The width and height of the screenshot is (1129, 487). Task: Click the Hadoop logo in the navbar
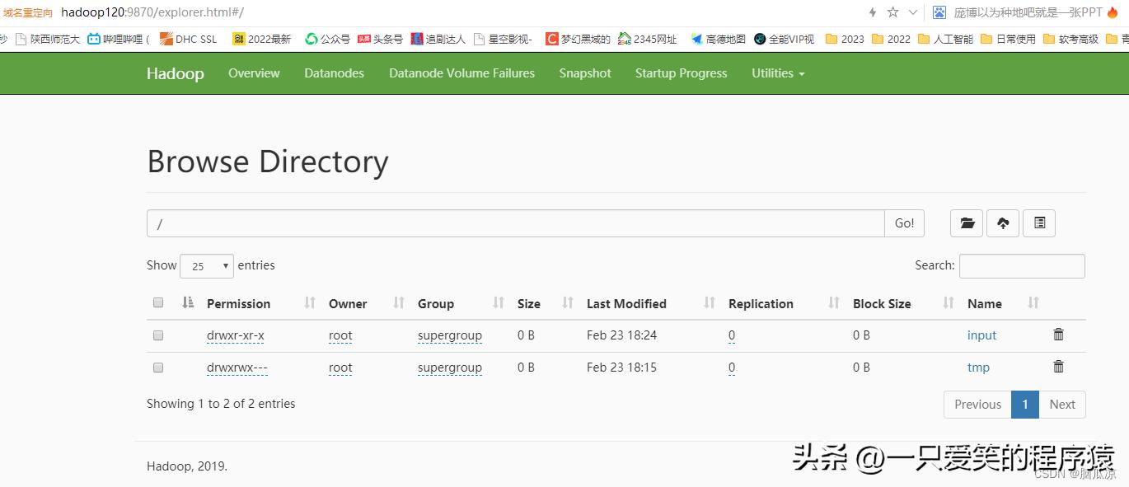click(175, 73)
